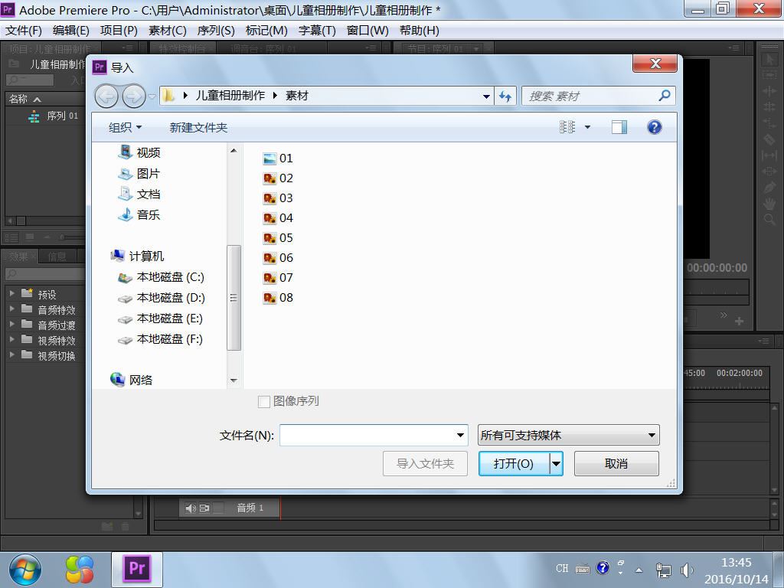Open the 打开 button split arrow
This screenshot has height=588, width=784.
[556, 463]
